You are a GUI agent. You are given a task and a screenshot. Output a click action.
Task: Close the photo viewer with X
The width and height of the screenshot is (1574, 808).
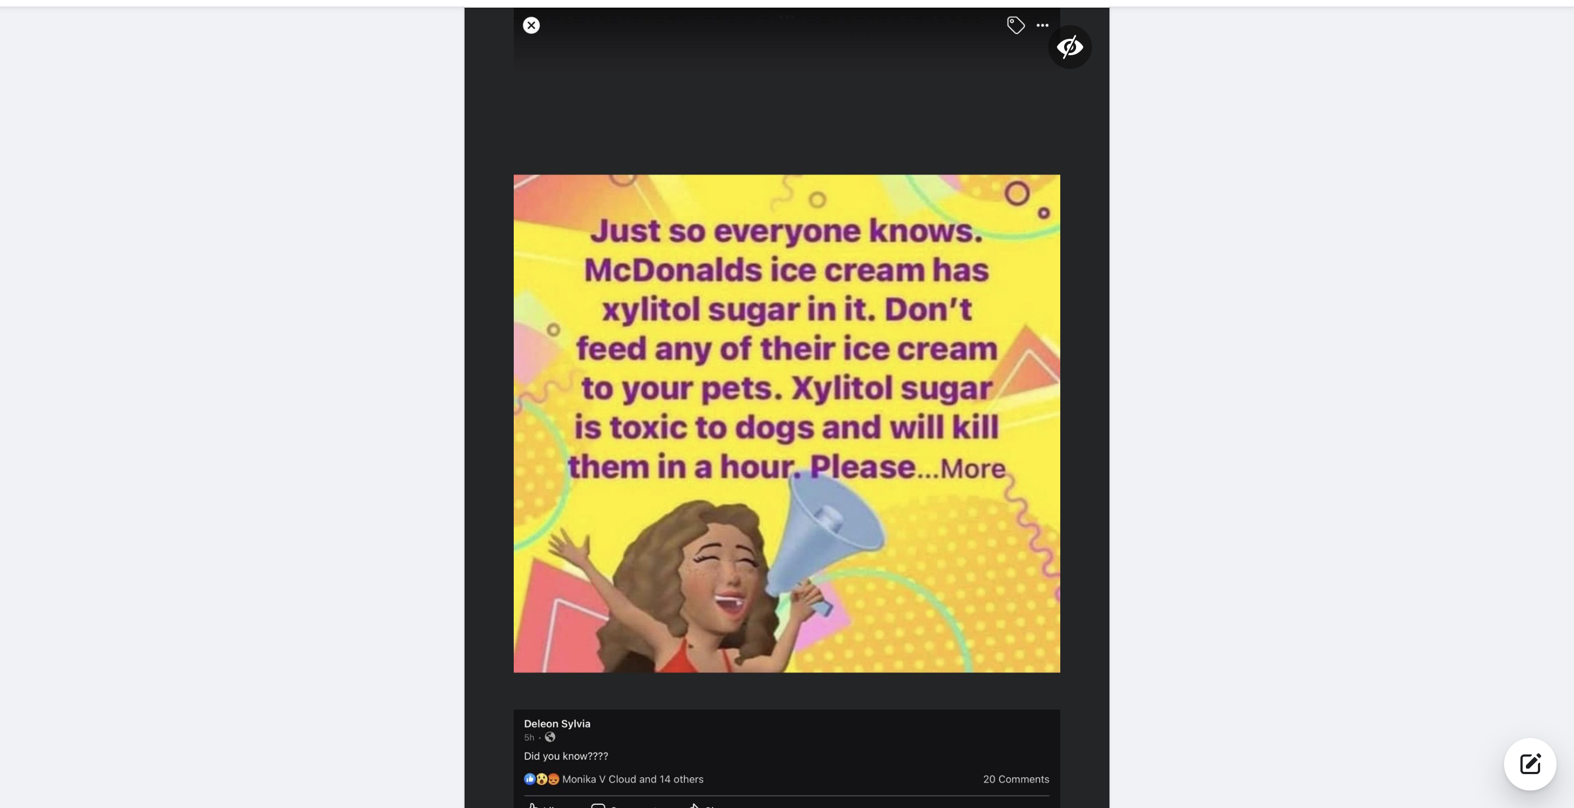531,25
